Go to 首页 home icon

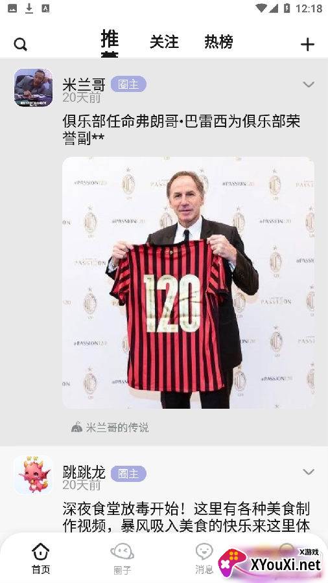pos(41,552)
